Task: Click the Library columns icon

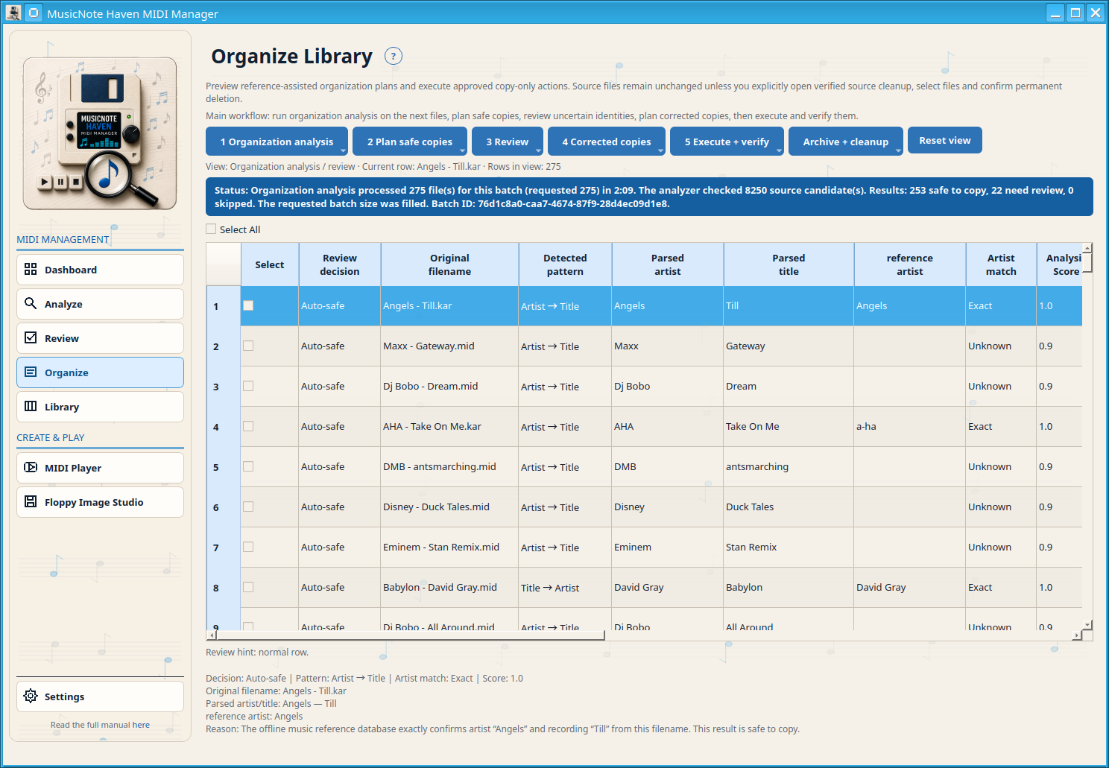Action: (31, 406)
